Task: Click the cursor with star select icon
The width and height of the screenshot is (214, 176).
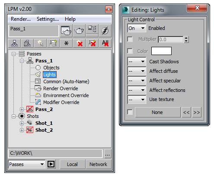Action: 40,43
